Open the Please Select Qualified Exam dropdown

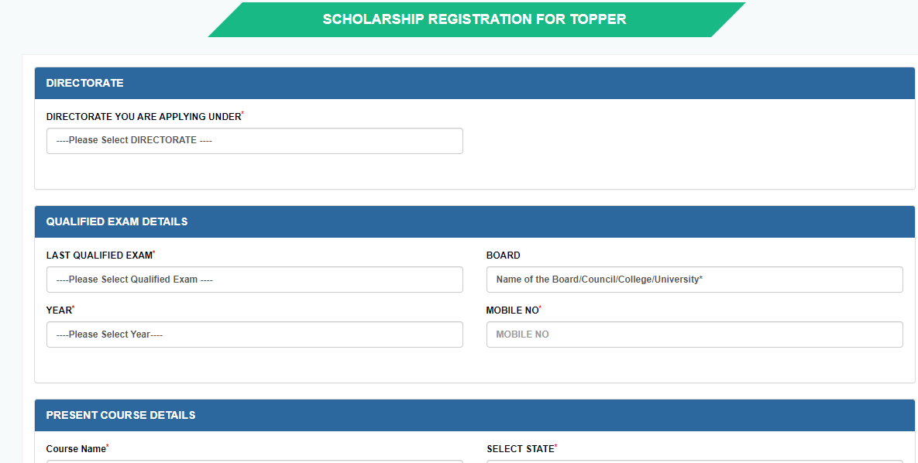tap(255, 280)
